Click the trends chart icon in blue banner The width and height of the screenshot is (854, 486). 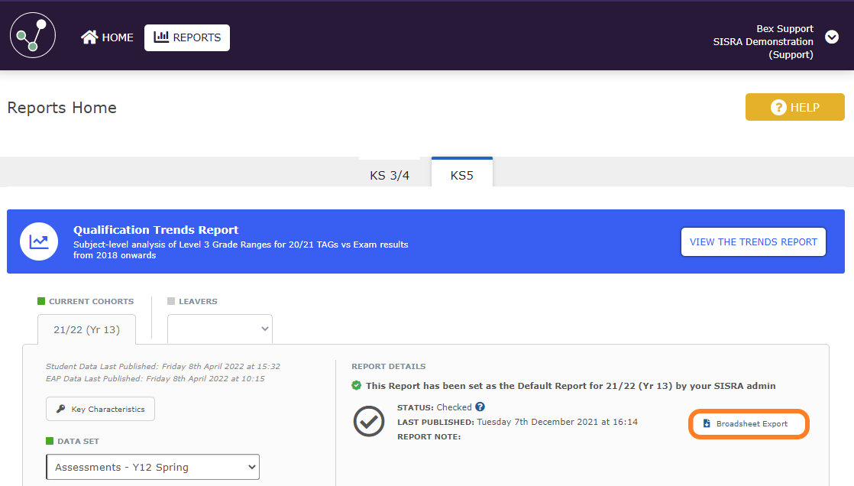point(39,241)
